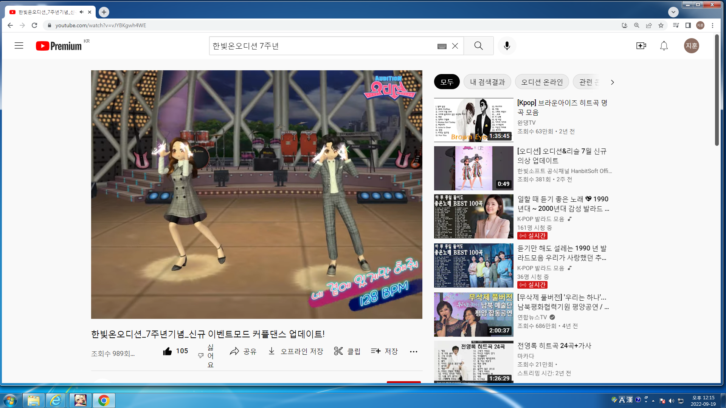Screen dimensions: 726x408
Task: Open 완댕TV channel name
Action: tap(526, 123)
